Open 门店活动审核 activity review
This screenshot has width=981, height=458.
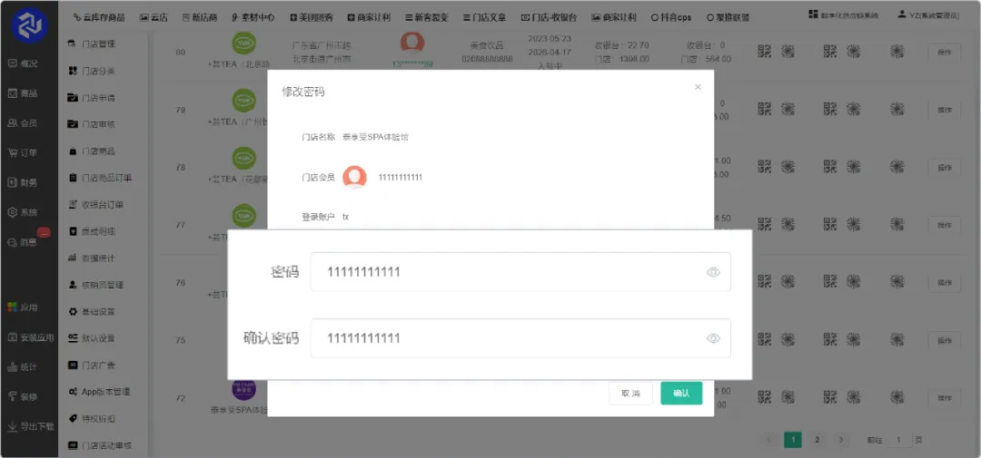(x=100, y=445)
